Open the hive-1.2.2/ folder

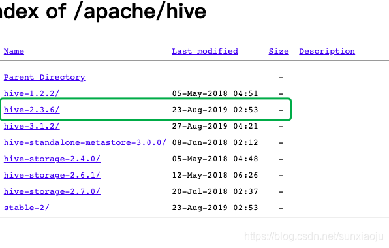point(32,93)
